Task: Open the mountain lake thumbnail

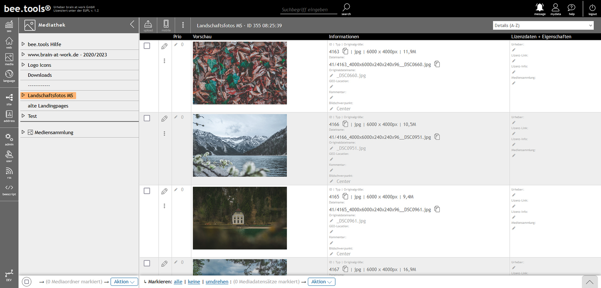Action: click(240, 145)
